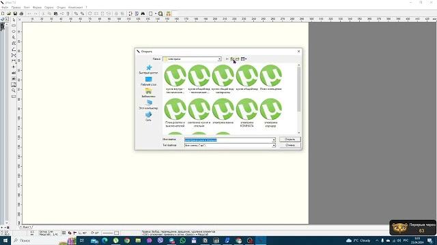Toggle the grid icon in status bar
The height and width of the screenshot is (245, 437).
(x=64, y=233)
